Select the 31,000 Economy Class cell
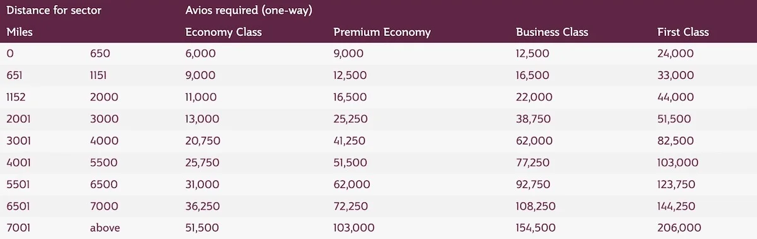 (x=202, y=185)
